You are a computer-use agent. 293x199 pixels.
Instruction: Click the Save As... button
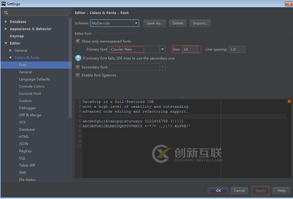pyautogui.click(x=154, y=23)
